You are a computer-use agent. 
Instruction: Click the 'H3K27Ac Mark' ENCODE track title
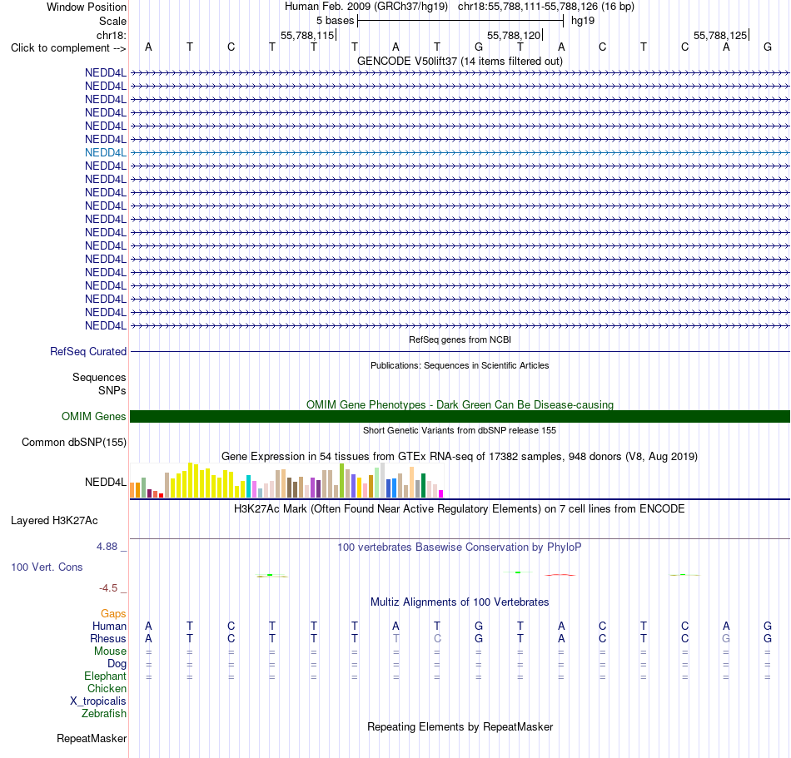[x=460, y=509]
